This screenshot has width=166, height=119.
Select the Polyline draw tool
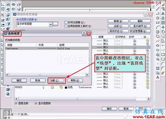pyautogui.click(x=158, y=14)
